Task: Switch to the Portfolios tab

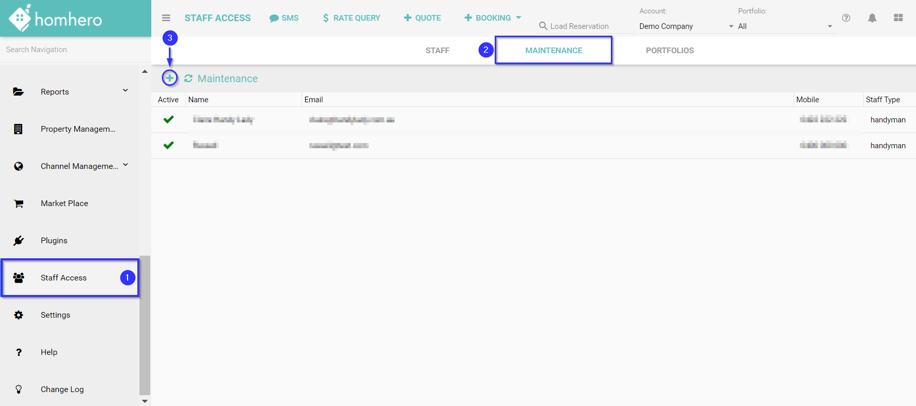Action: click(669, 51)
